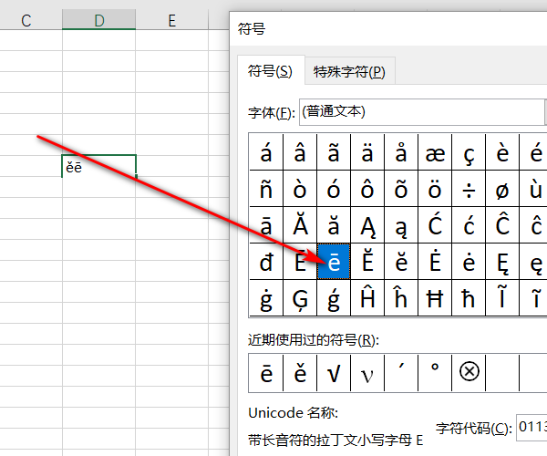Screen dimensions: 547x456
Task: Select the ö symbol in the grid
Action: point(435,189)
